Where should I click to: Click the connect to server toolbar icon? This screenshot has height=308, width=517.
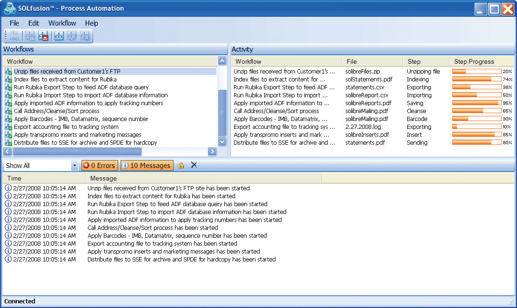(14, 36)
